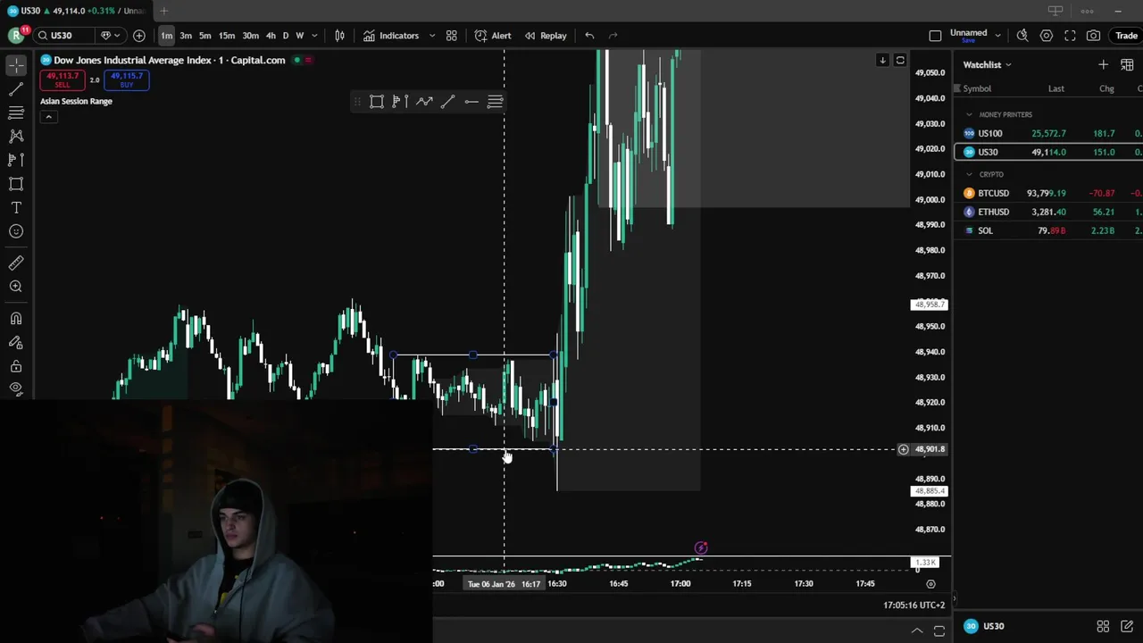Screen dimensions: 1143x643
Task: Toggle magnet mode for drawings
Action: (x=16, y=319)
